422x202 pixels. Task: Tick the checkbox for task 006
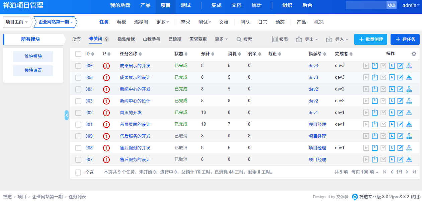pyautogui.click(x=78, y=66)
